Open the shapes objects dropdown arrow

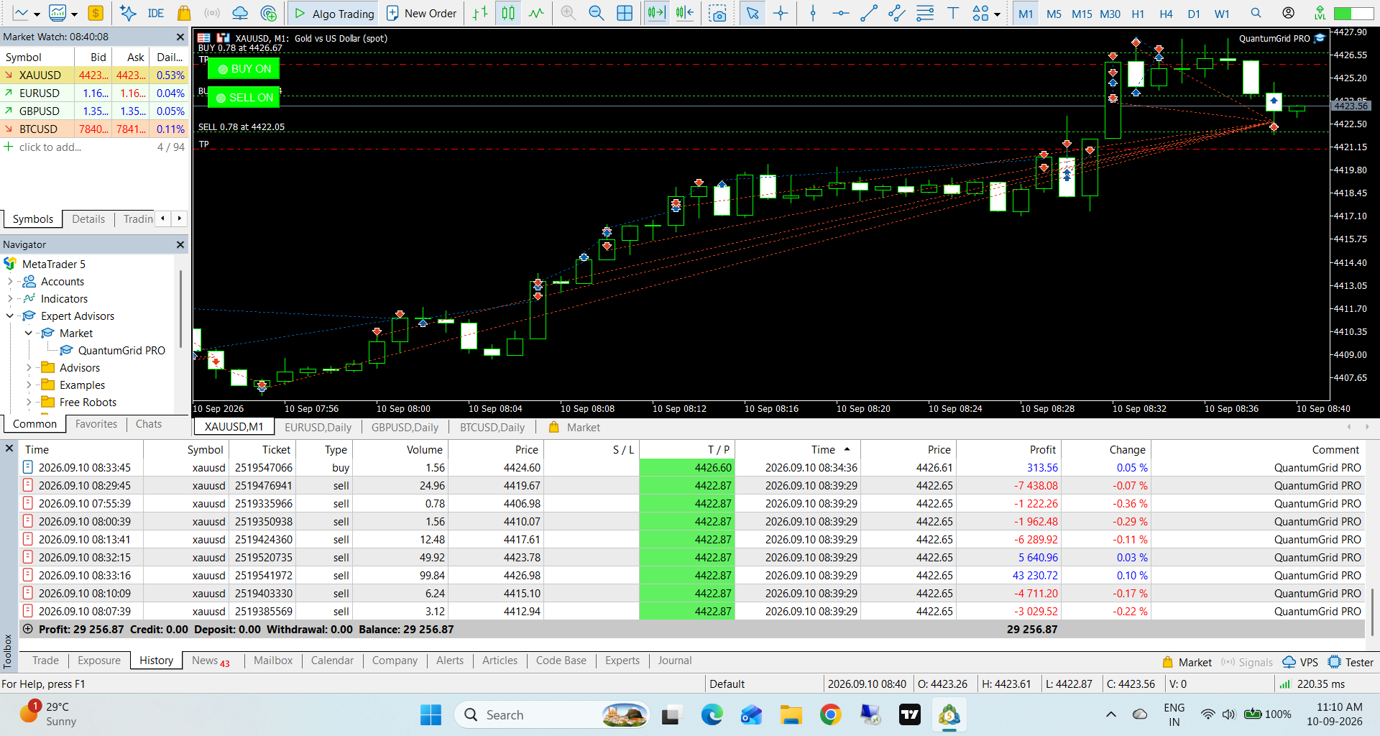click(997, 14)
